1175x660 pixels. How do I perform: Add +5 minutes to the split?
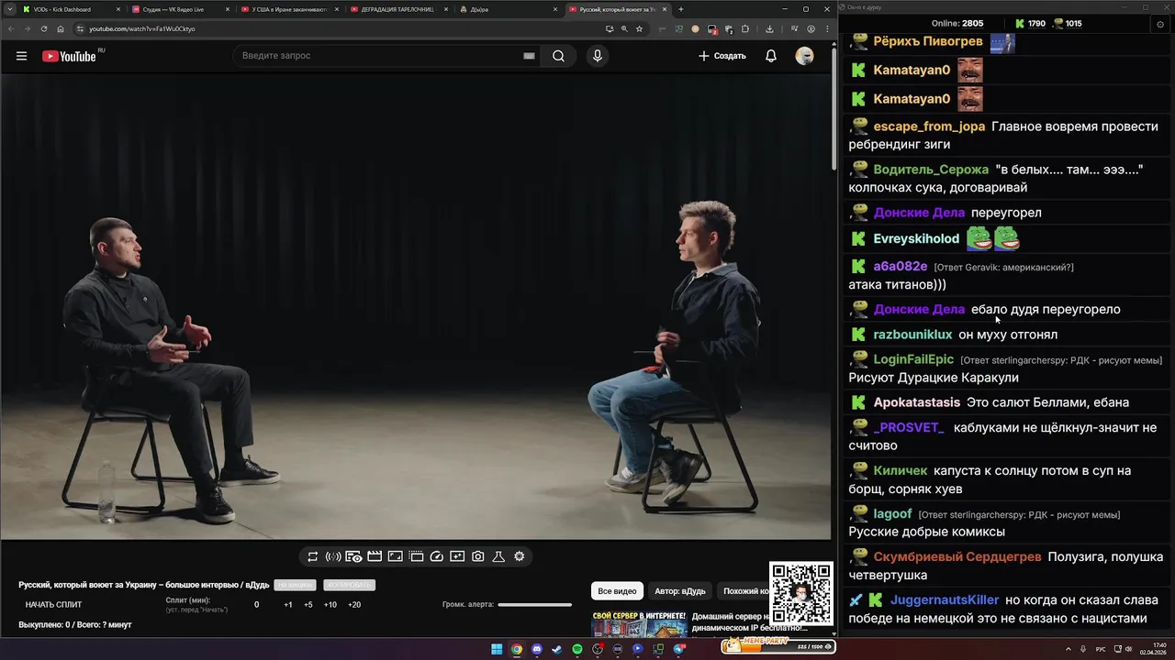[308, 604]
